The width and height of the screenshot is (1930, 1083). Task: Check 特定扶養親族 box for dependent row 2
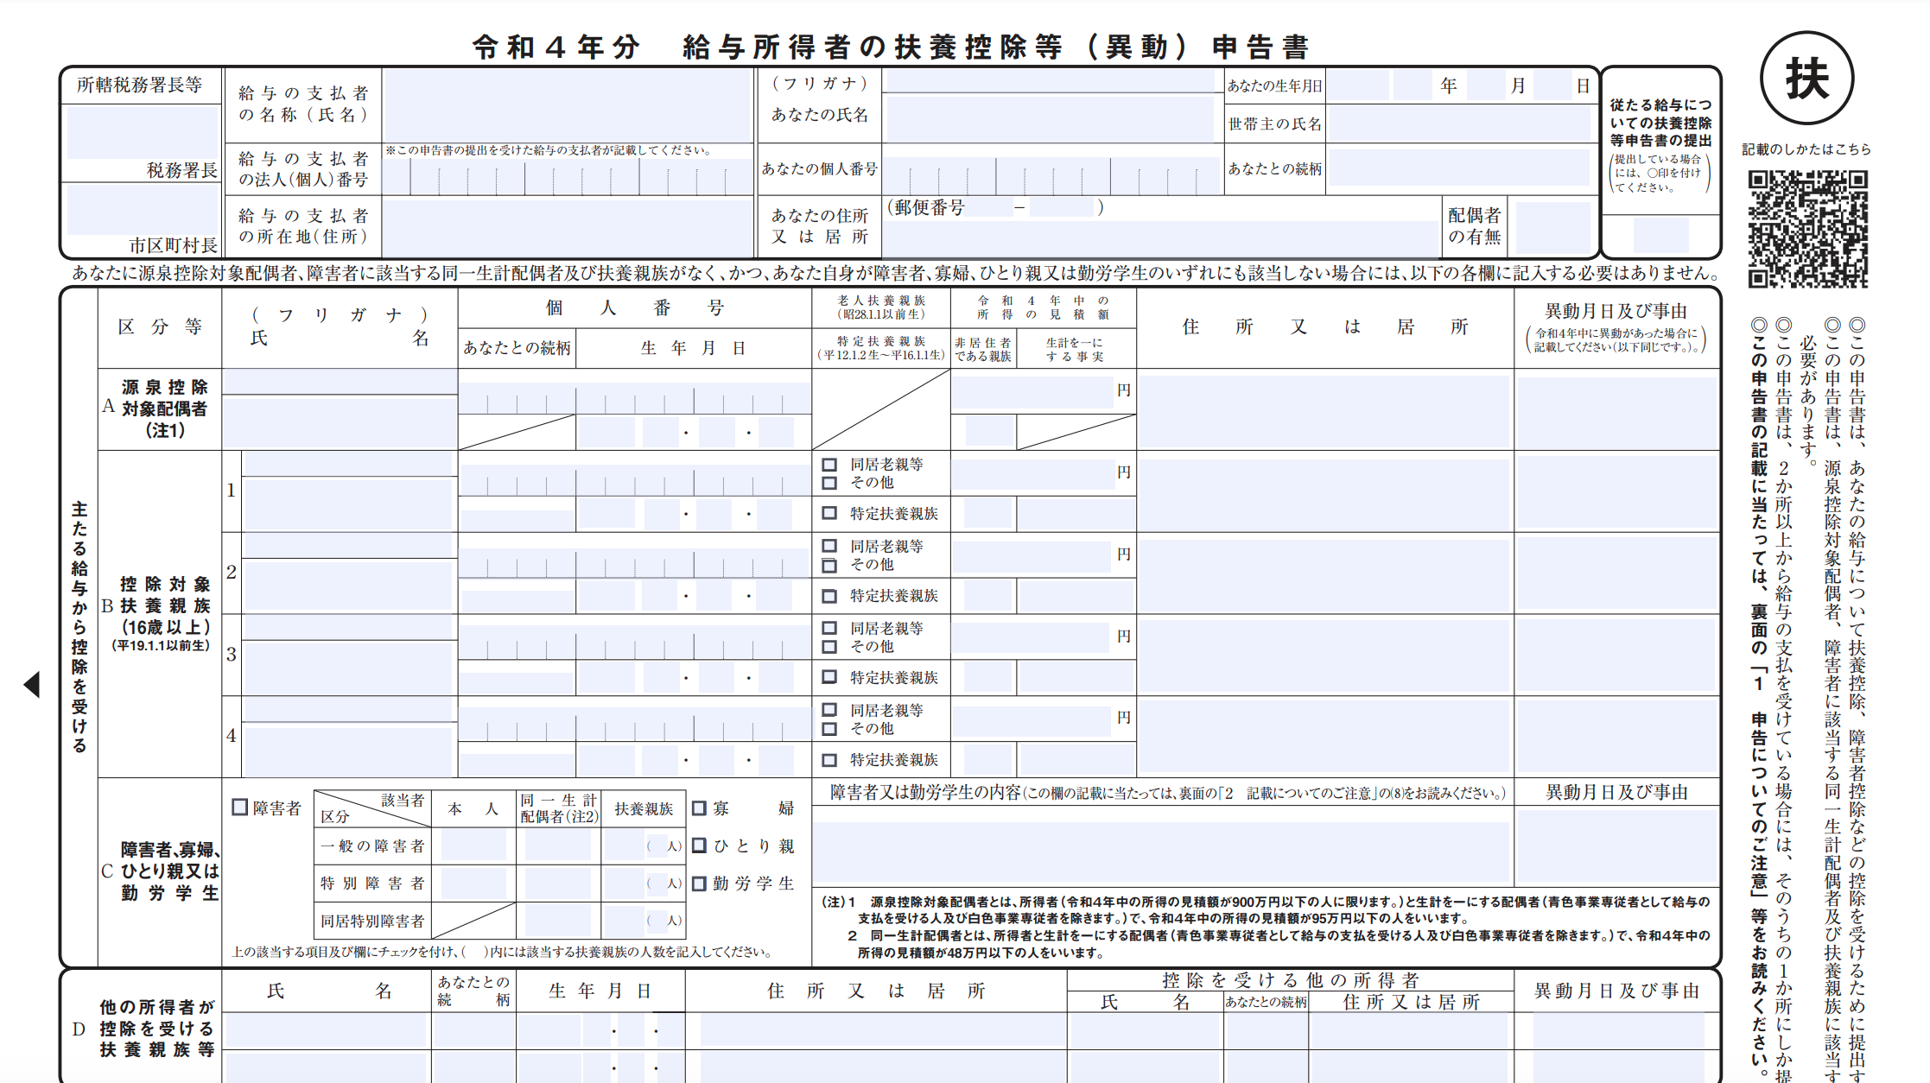(829, 596)
